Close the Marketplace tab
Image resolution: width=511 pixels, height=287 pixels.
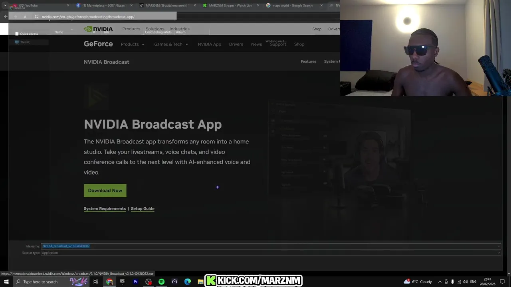tap(131, 6)
